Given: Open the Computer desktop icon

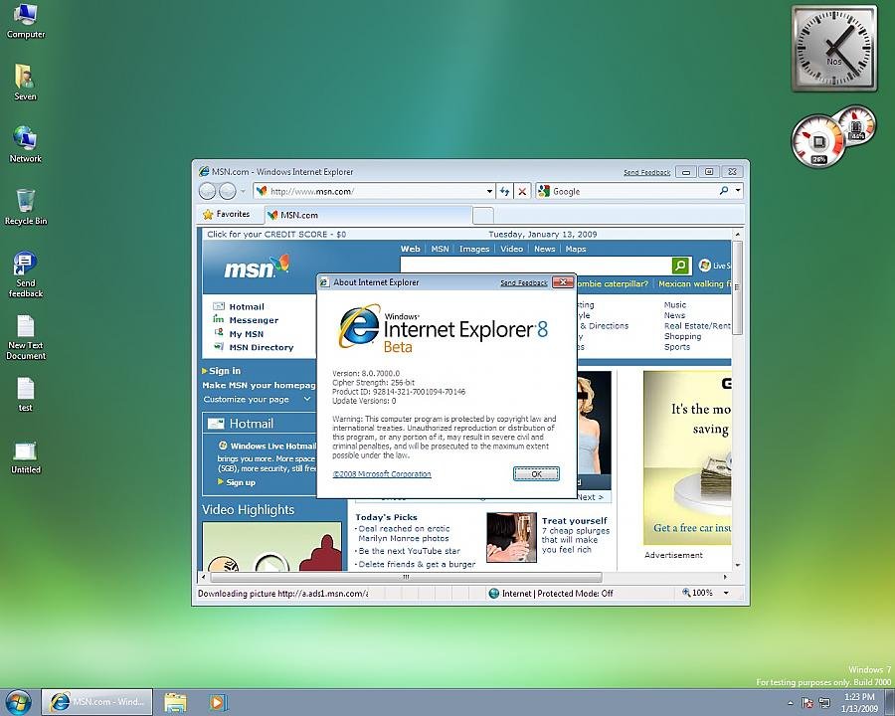Looking at the screenshot, I should point(25,21).
